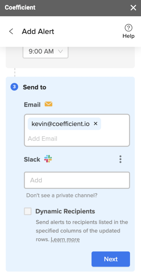Click the Dynamic Recipients label text

[65, 211]
